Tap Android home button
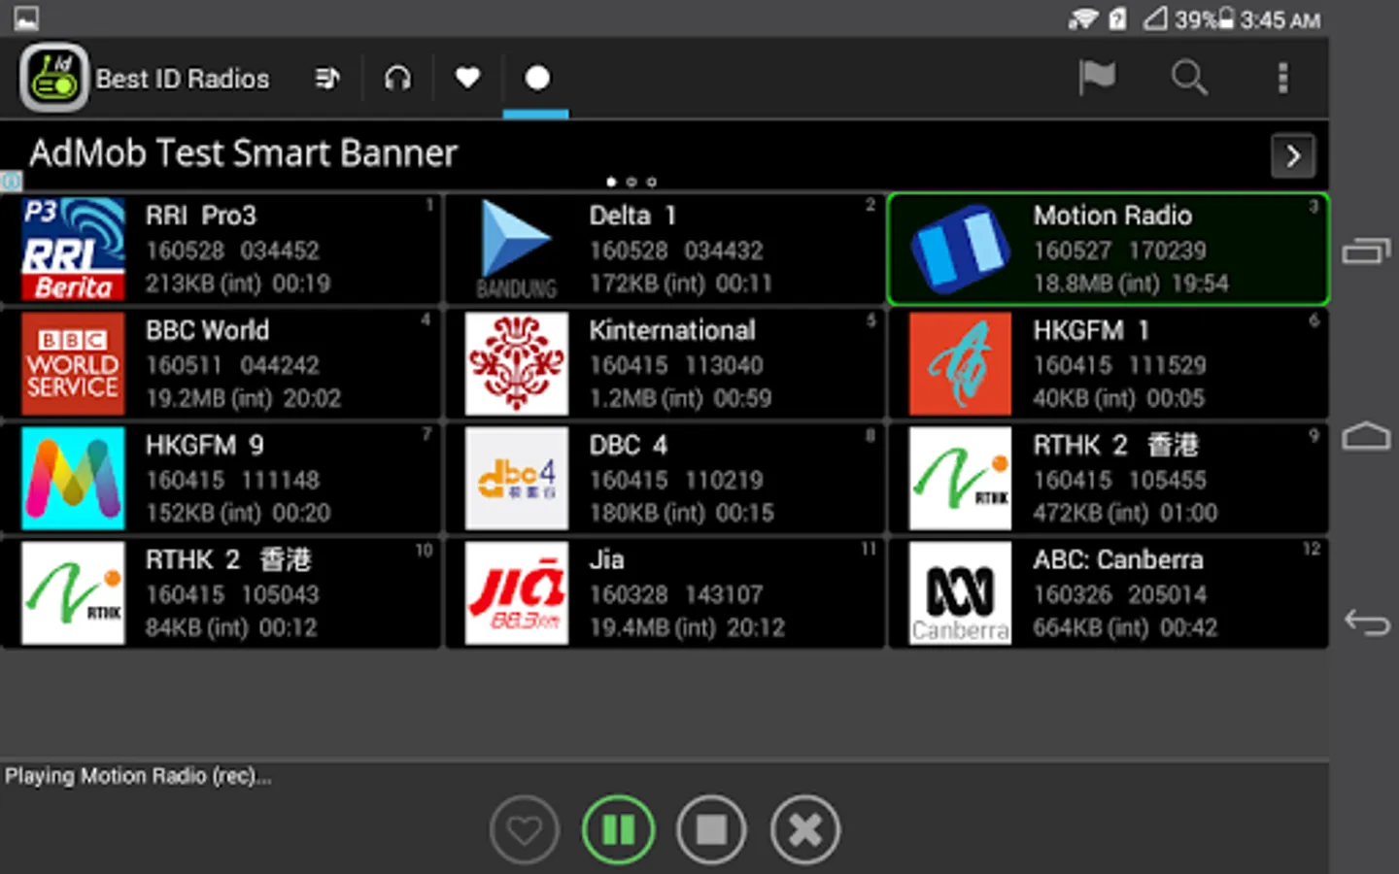The image size is (1399, 874). [x=1366, y=436]
